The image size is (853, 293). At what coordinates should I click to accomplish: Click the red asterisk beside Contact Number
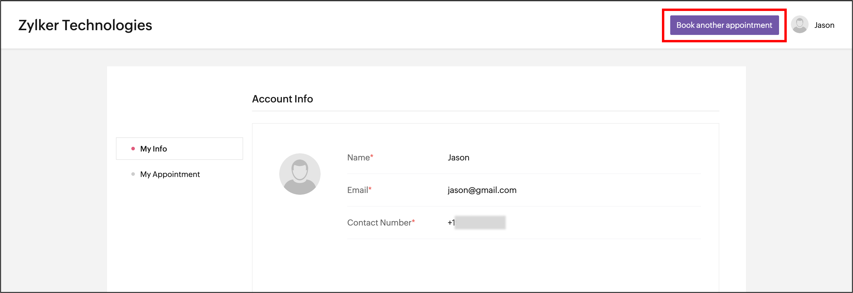coord(413,221)
